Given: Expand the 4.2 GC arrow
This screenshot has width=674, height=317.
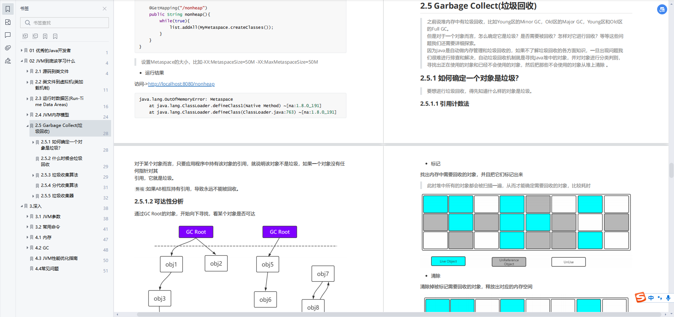Looking at the screenshot, I should point(27,248).
